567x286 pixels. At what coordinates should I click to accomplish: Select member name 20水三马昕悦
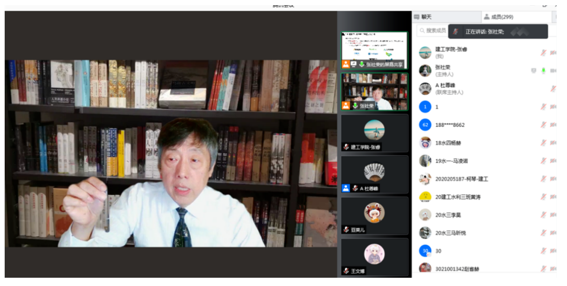450,233
